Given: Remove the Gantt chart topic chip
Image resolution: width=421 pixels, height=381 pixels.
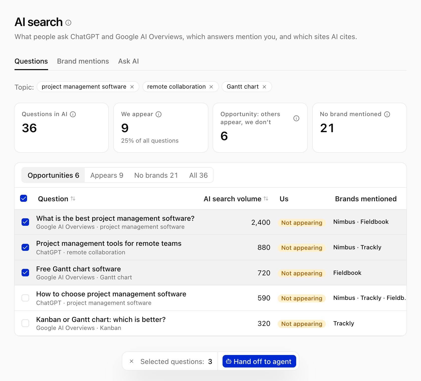Looking at the screenshot, I should tap(264, 87).
